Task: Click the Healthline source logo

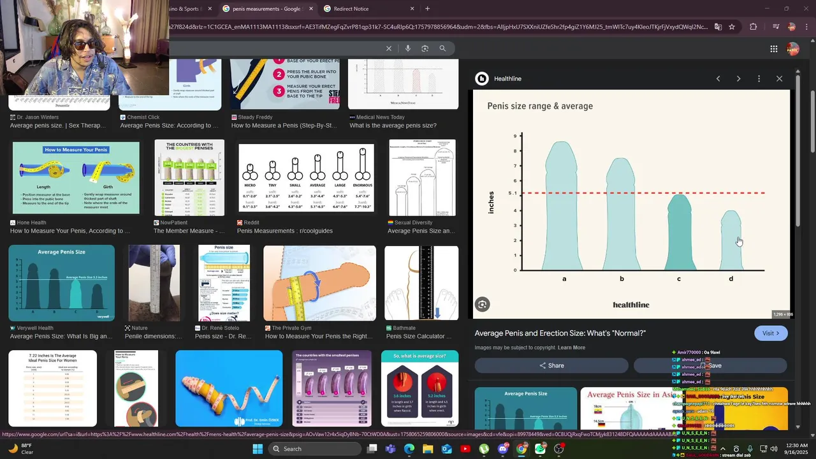Action: (482, 78)
